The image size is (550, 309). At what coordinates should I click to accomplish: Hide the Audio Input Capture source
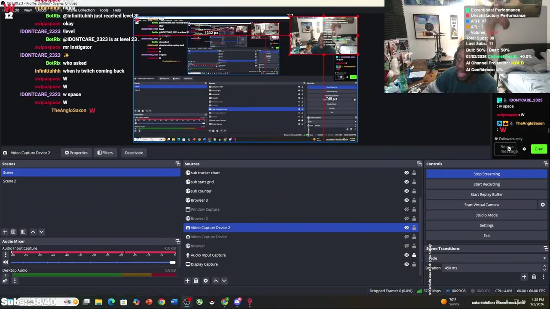coord(406,255)
